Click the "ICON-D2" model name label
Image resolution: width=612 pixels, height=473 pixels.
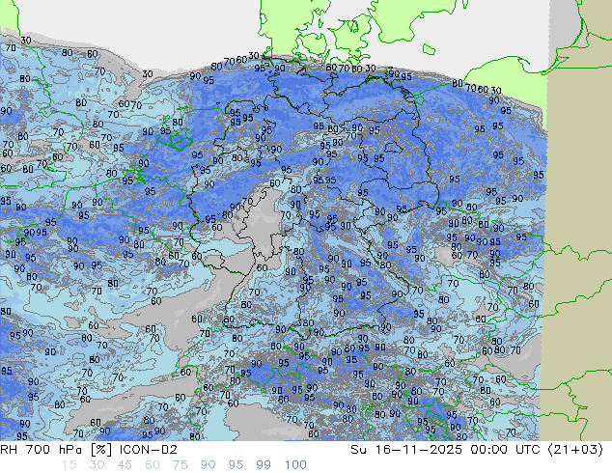[149, 450]
